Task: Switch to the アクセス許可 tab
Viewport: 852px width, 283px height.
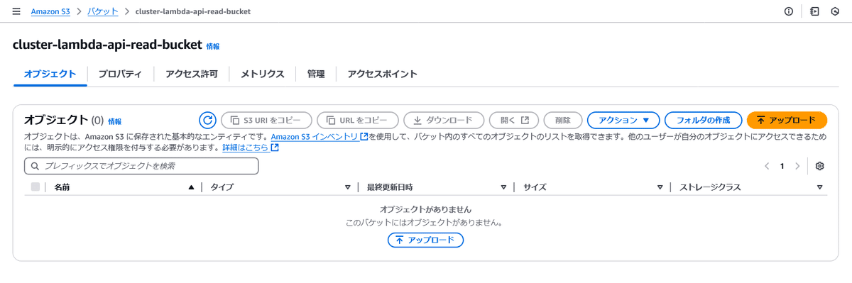Action: tap(192, 74)
